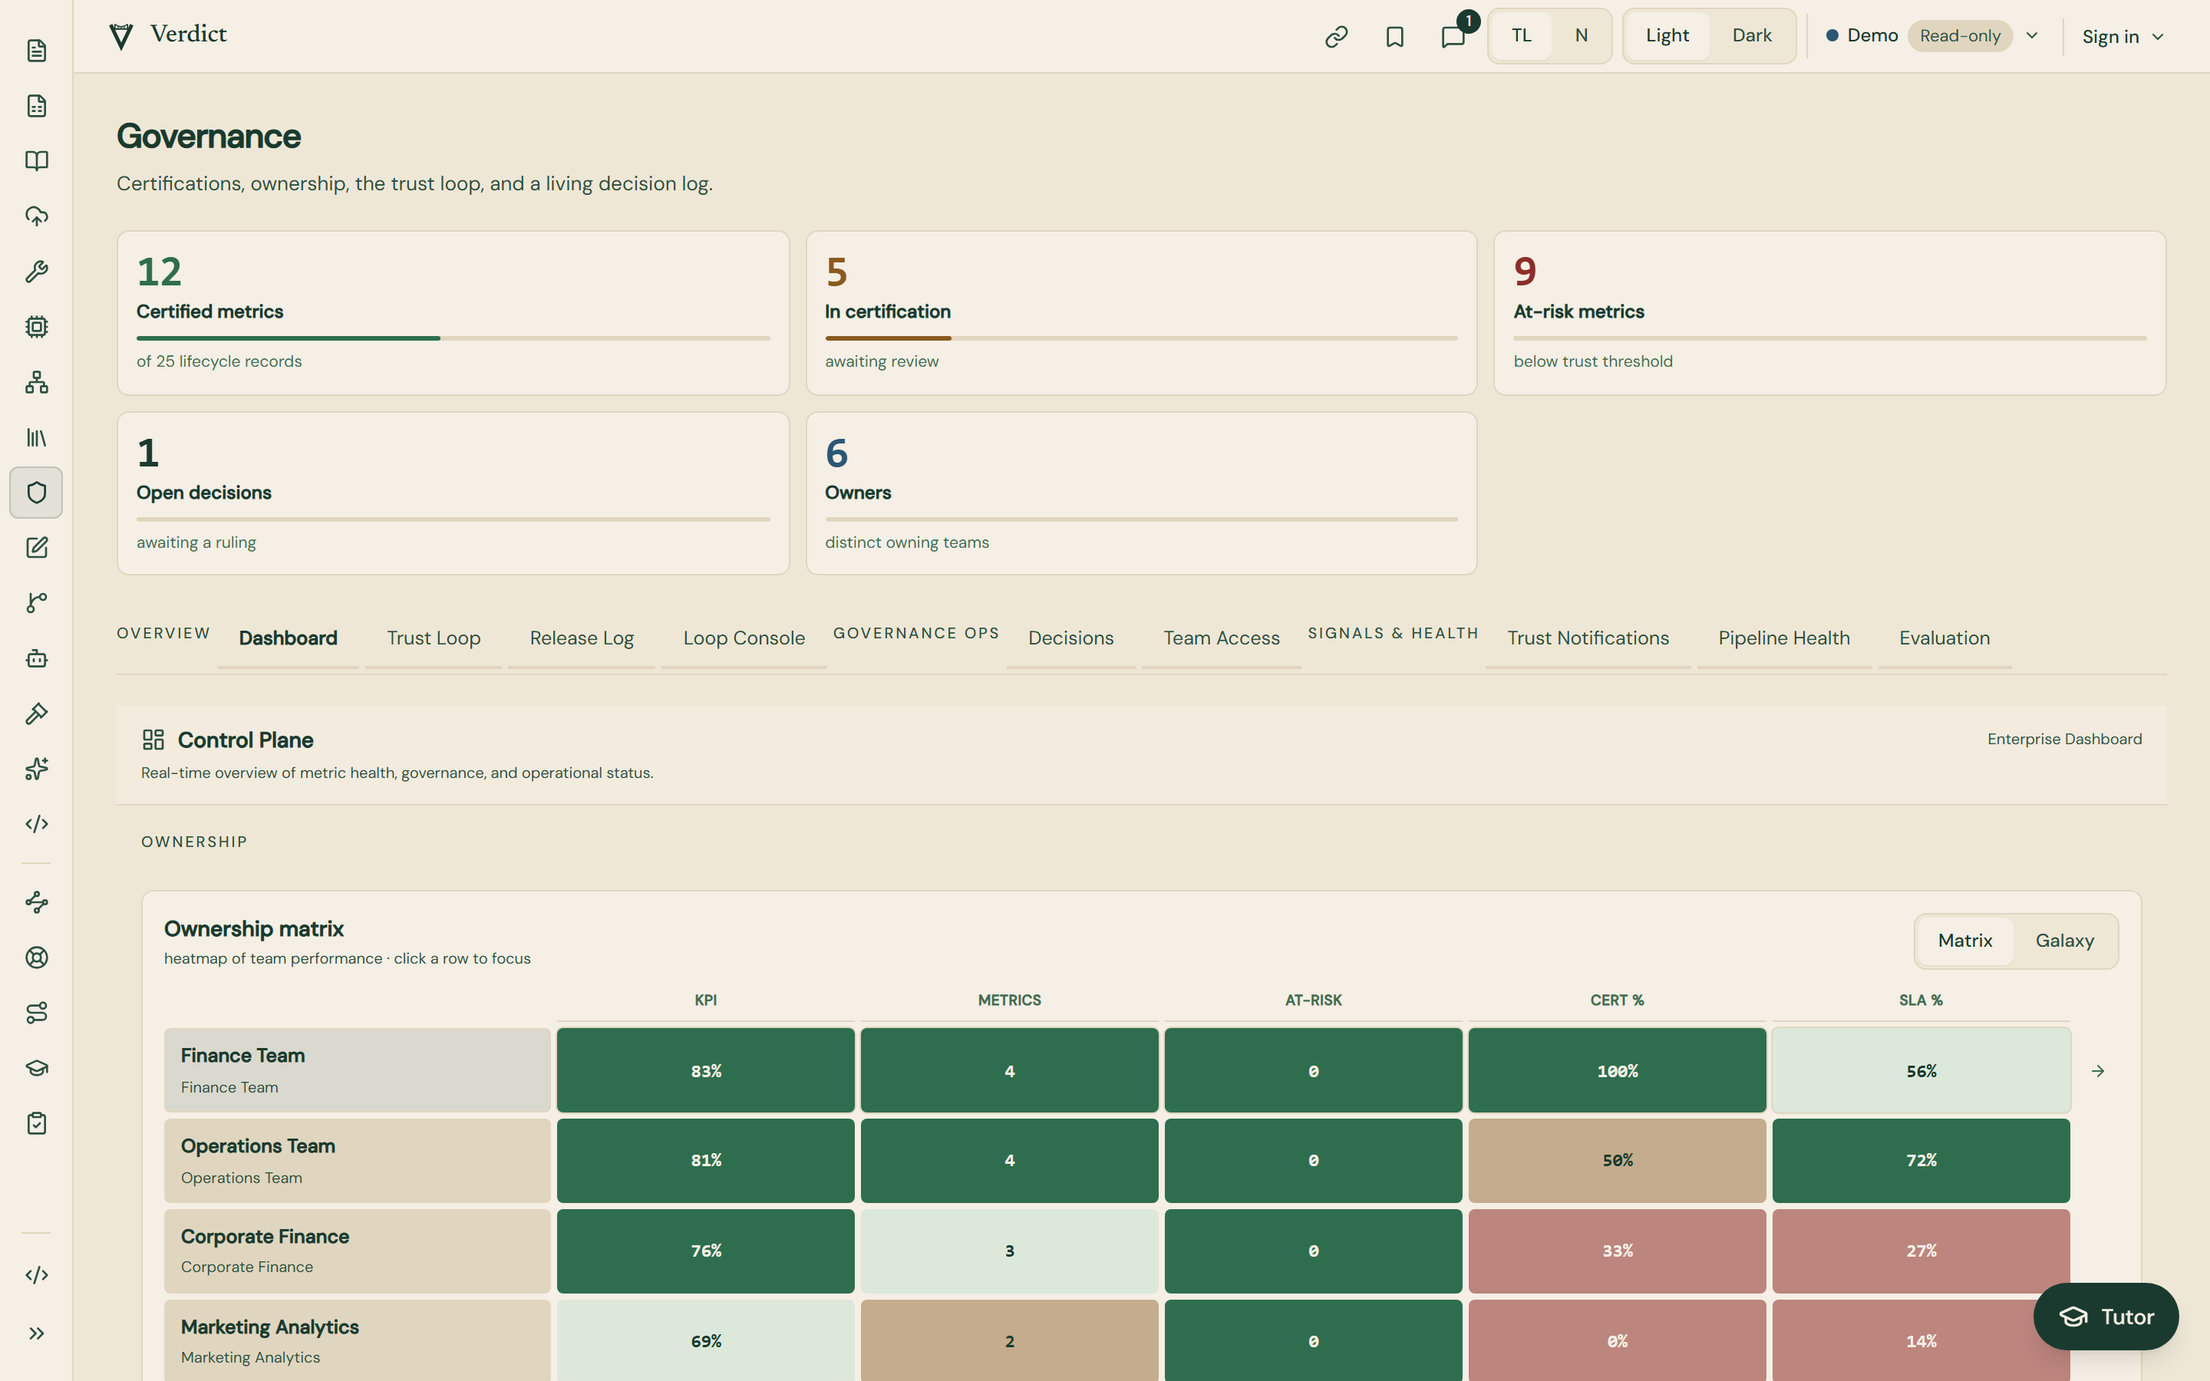Click the Enterprise Dashboard link
Viewport: 2210px width, 1381px height.
click(x=2064, y=739)
